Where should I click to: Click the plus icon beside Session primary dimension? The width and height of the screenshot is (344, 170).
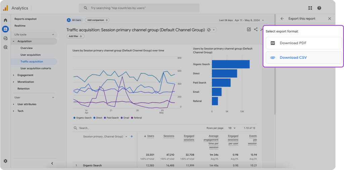click(132, 136)
